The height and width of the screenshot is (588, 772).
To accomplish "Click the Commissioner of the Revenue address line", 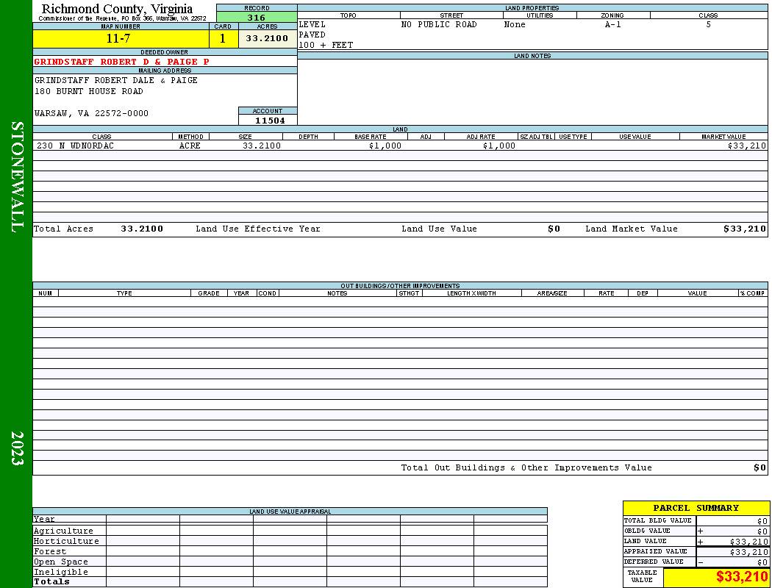I will (122, 18).
